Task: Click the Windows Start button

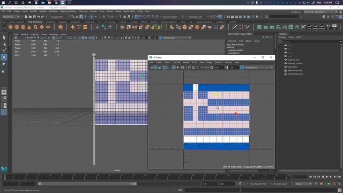Action: point(3,3)
